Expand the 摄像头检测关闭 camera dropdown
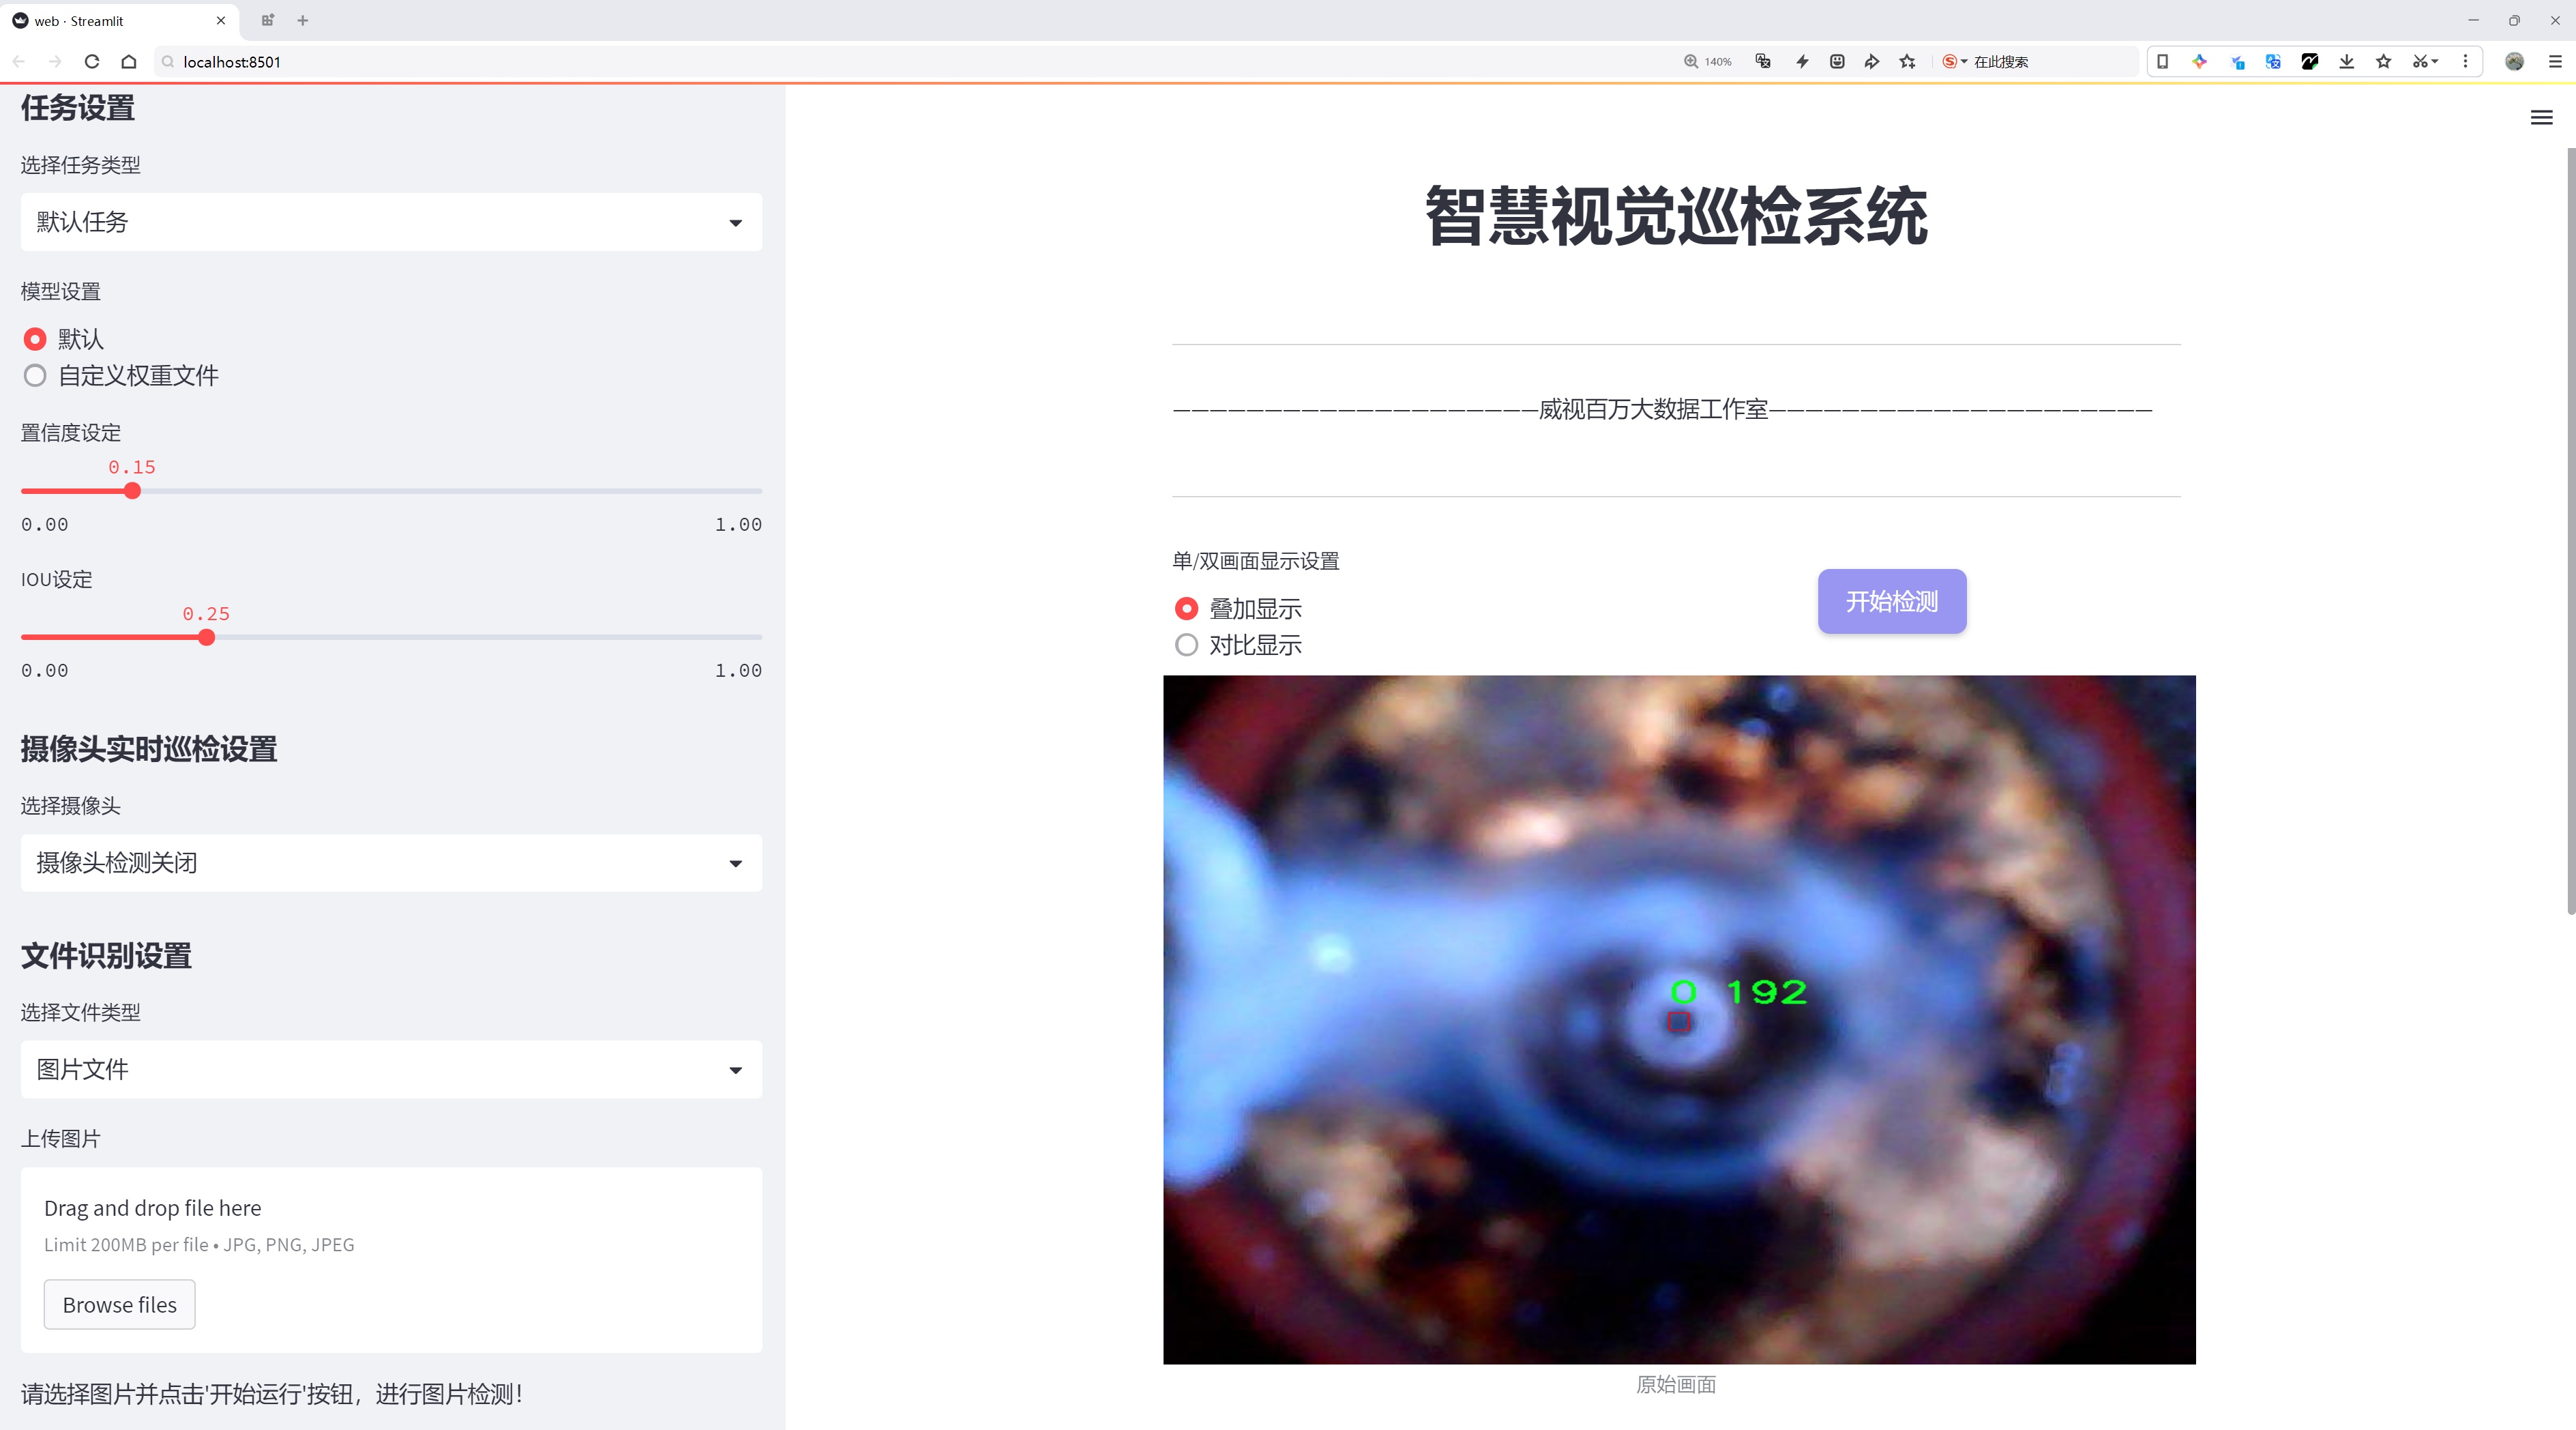 coord(391,863)
